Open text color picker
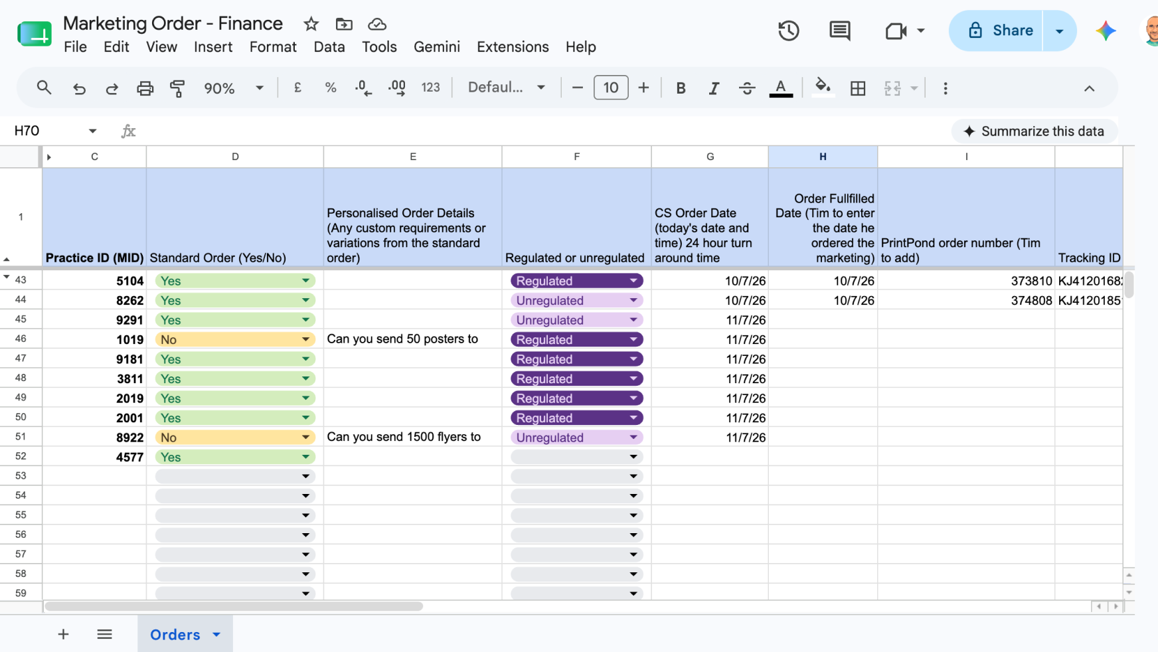The width and height of the screenshot is (1158, 652). pos(781,88)
